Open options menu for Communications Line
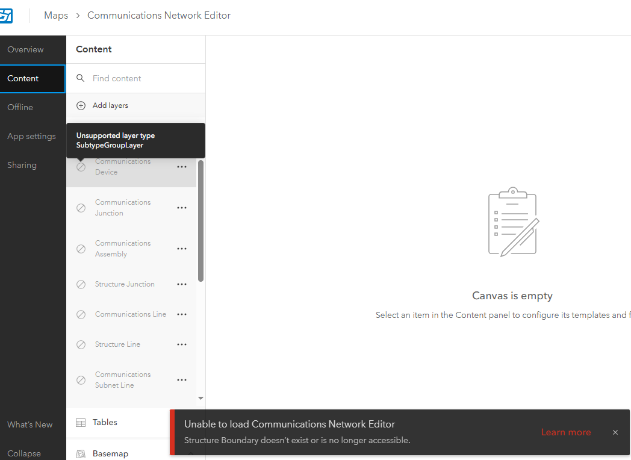 coord(182,314)
